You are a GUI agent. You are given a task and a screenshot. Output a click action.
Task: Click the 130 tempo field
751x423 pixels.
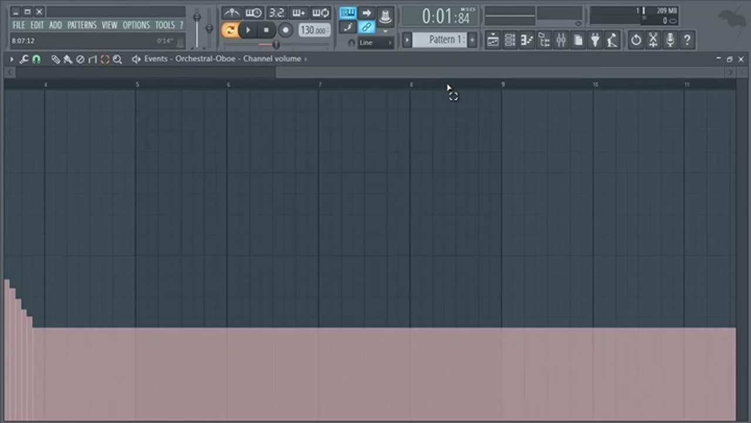tap(314, 30)
